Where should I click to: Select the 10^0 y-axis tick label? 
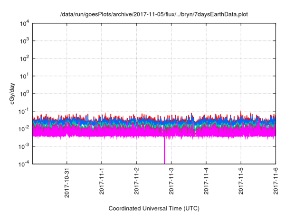click(25, 94)
